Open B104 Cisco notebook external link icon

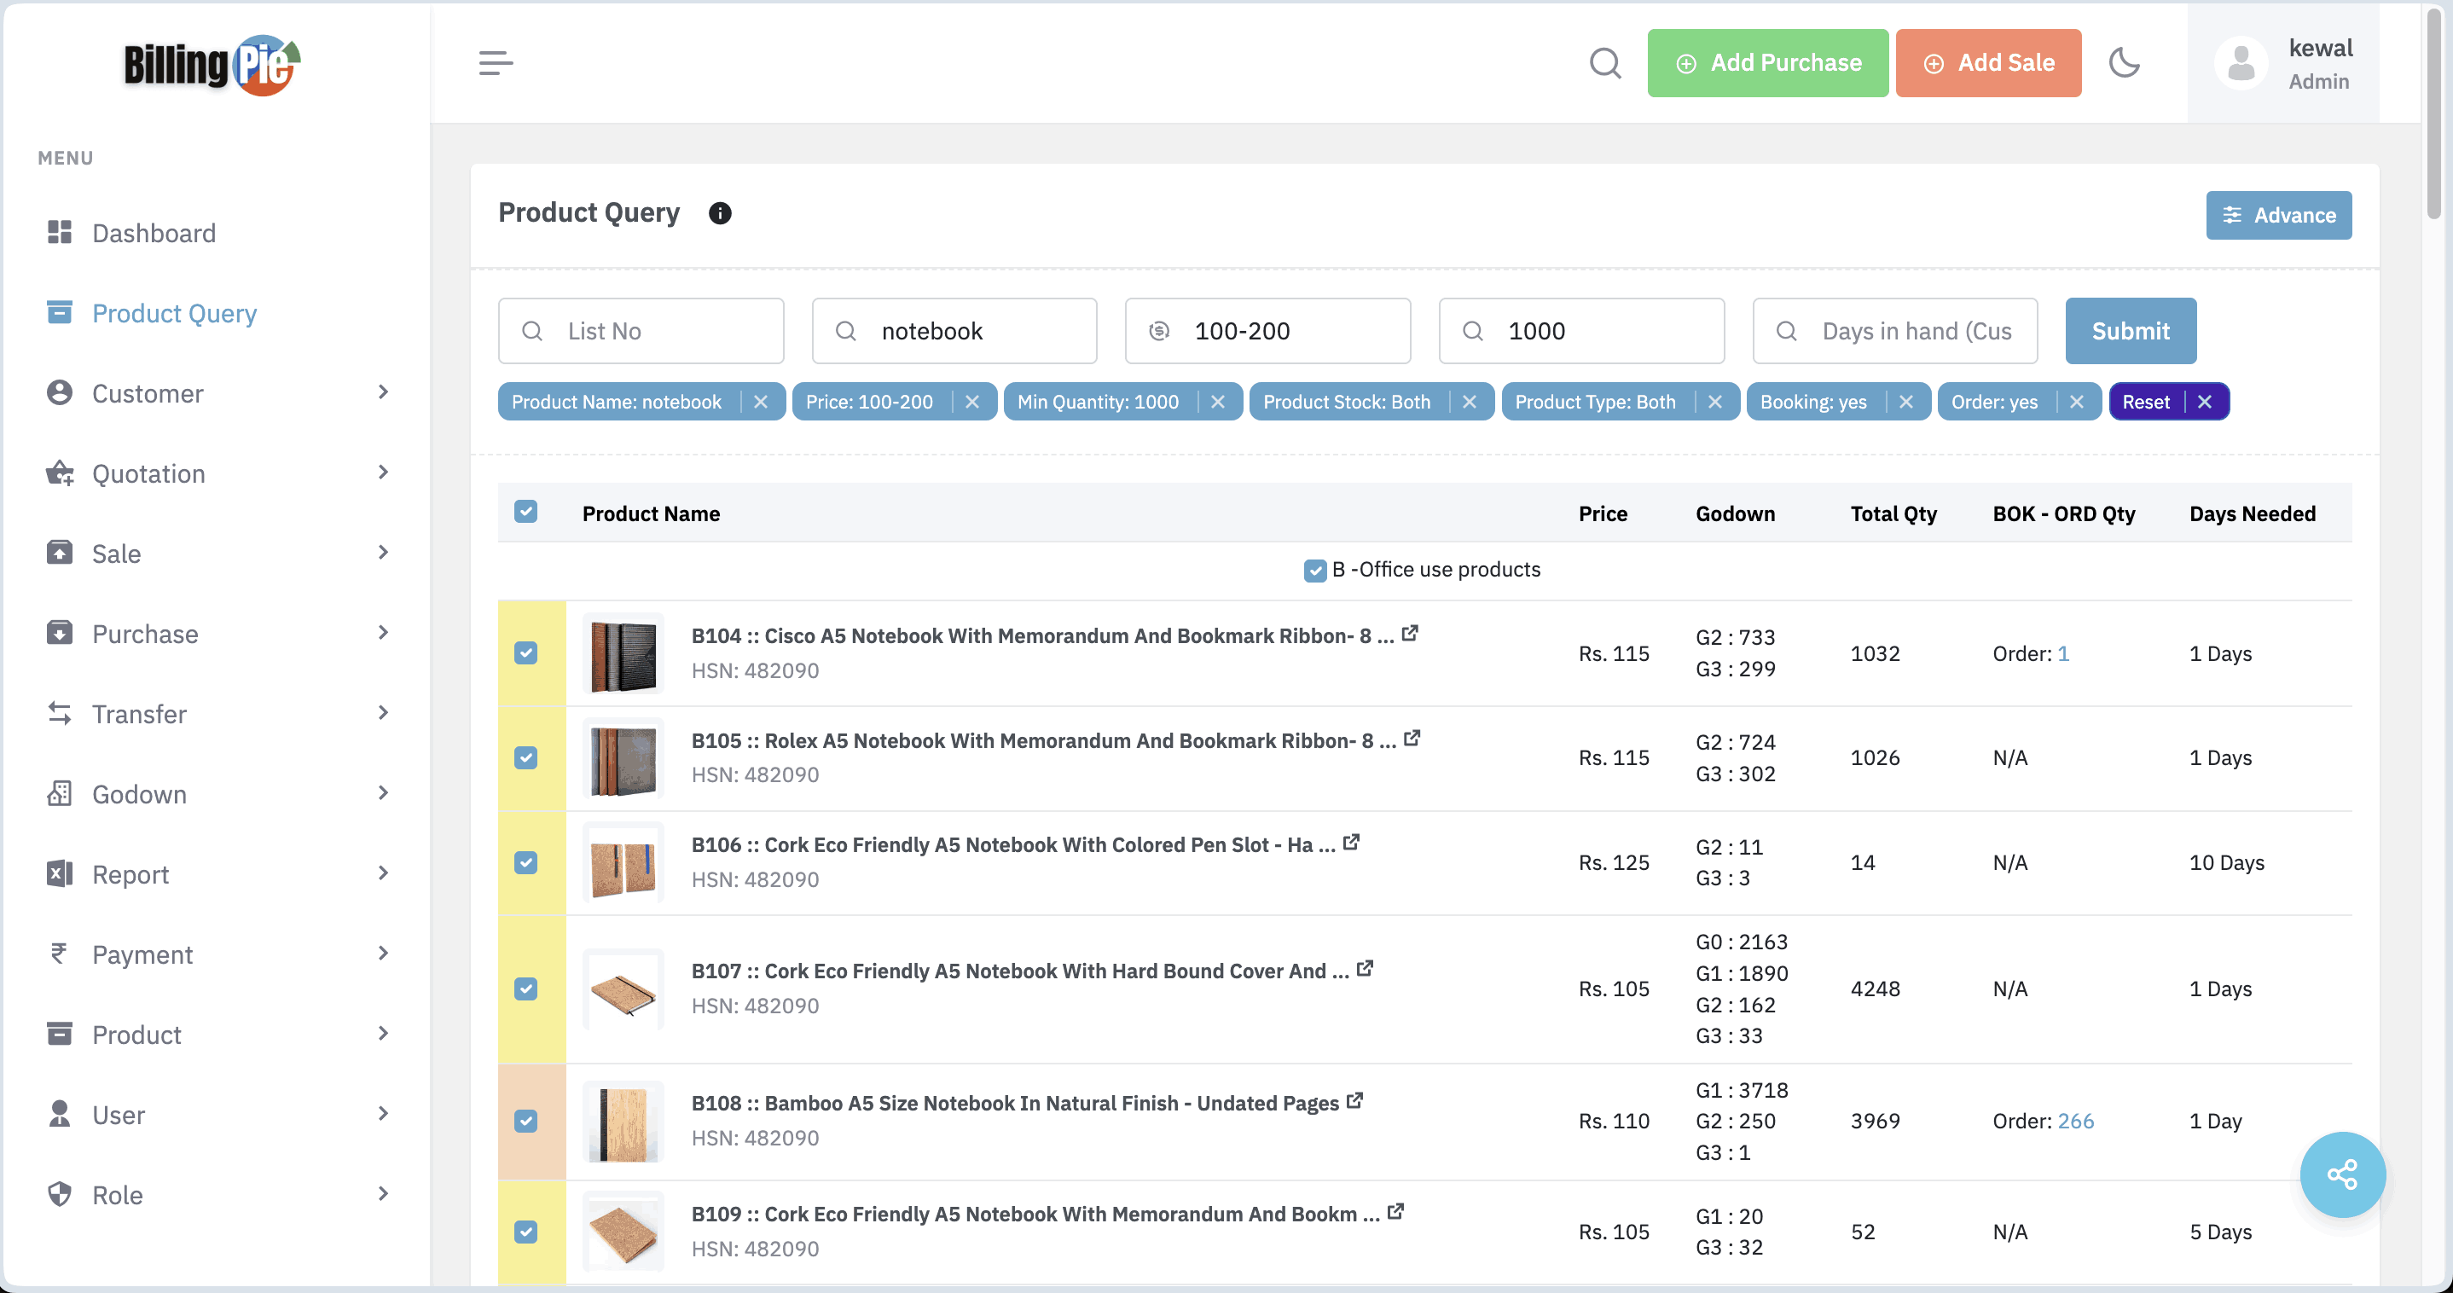point(1410,633)
